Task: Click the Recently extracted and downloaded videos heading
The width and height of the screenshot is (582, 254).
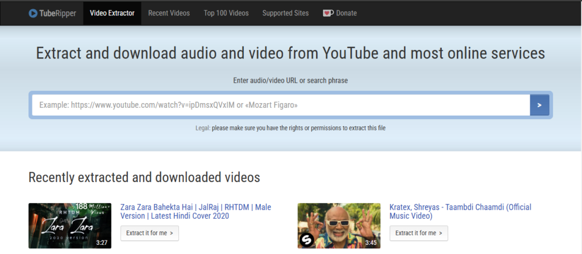Action: pos(144,177)
